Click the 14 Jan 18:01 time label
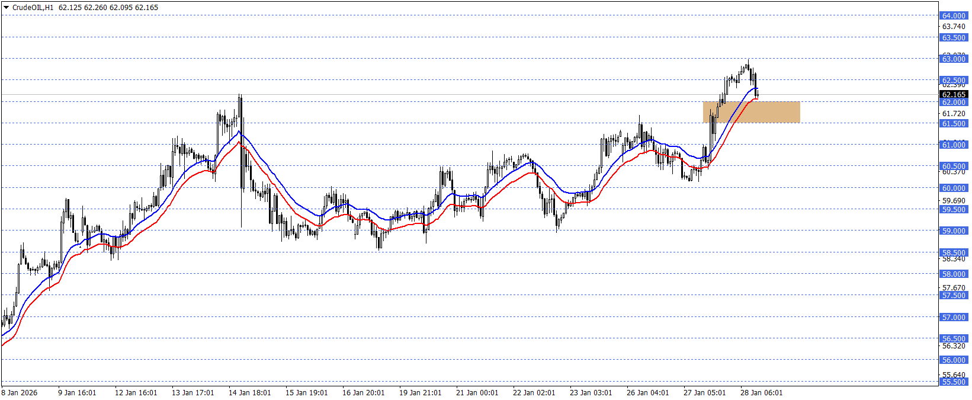This screenshot has height=400, width=972. pos(249,393)
